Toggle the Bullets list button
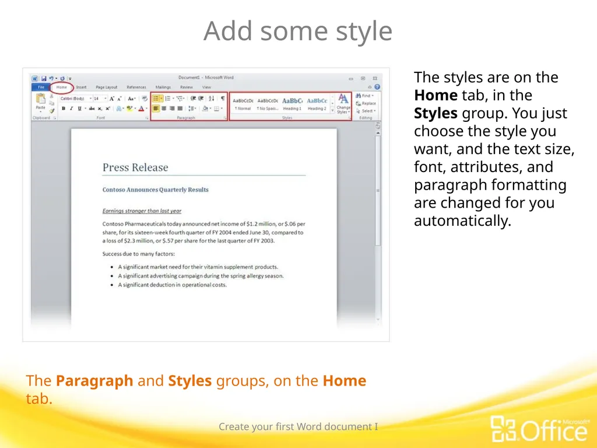597x448 pixels. coord(156,99)
